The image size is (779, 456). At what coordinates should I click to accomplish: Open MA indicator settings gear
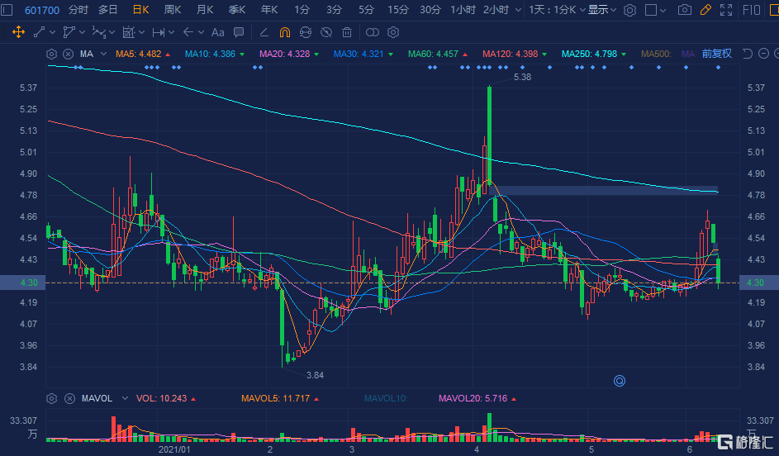[52, 55]
